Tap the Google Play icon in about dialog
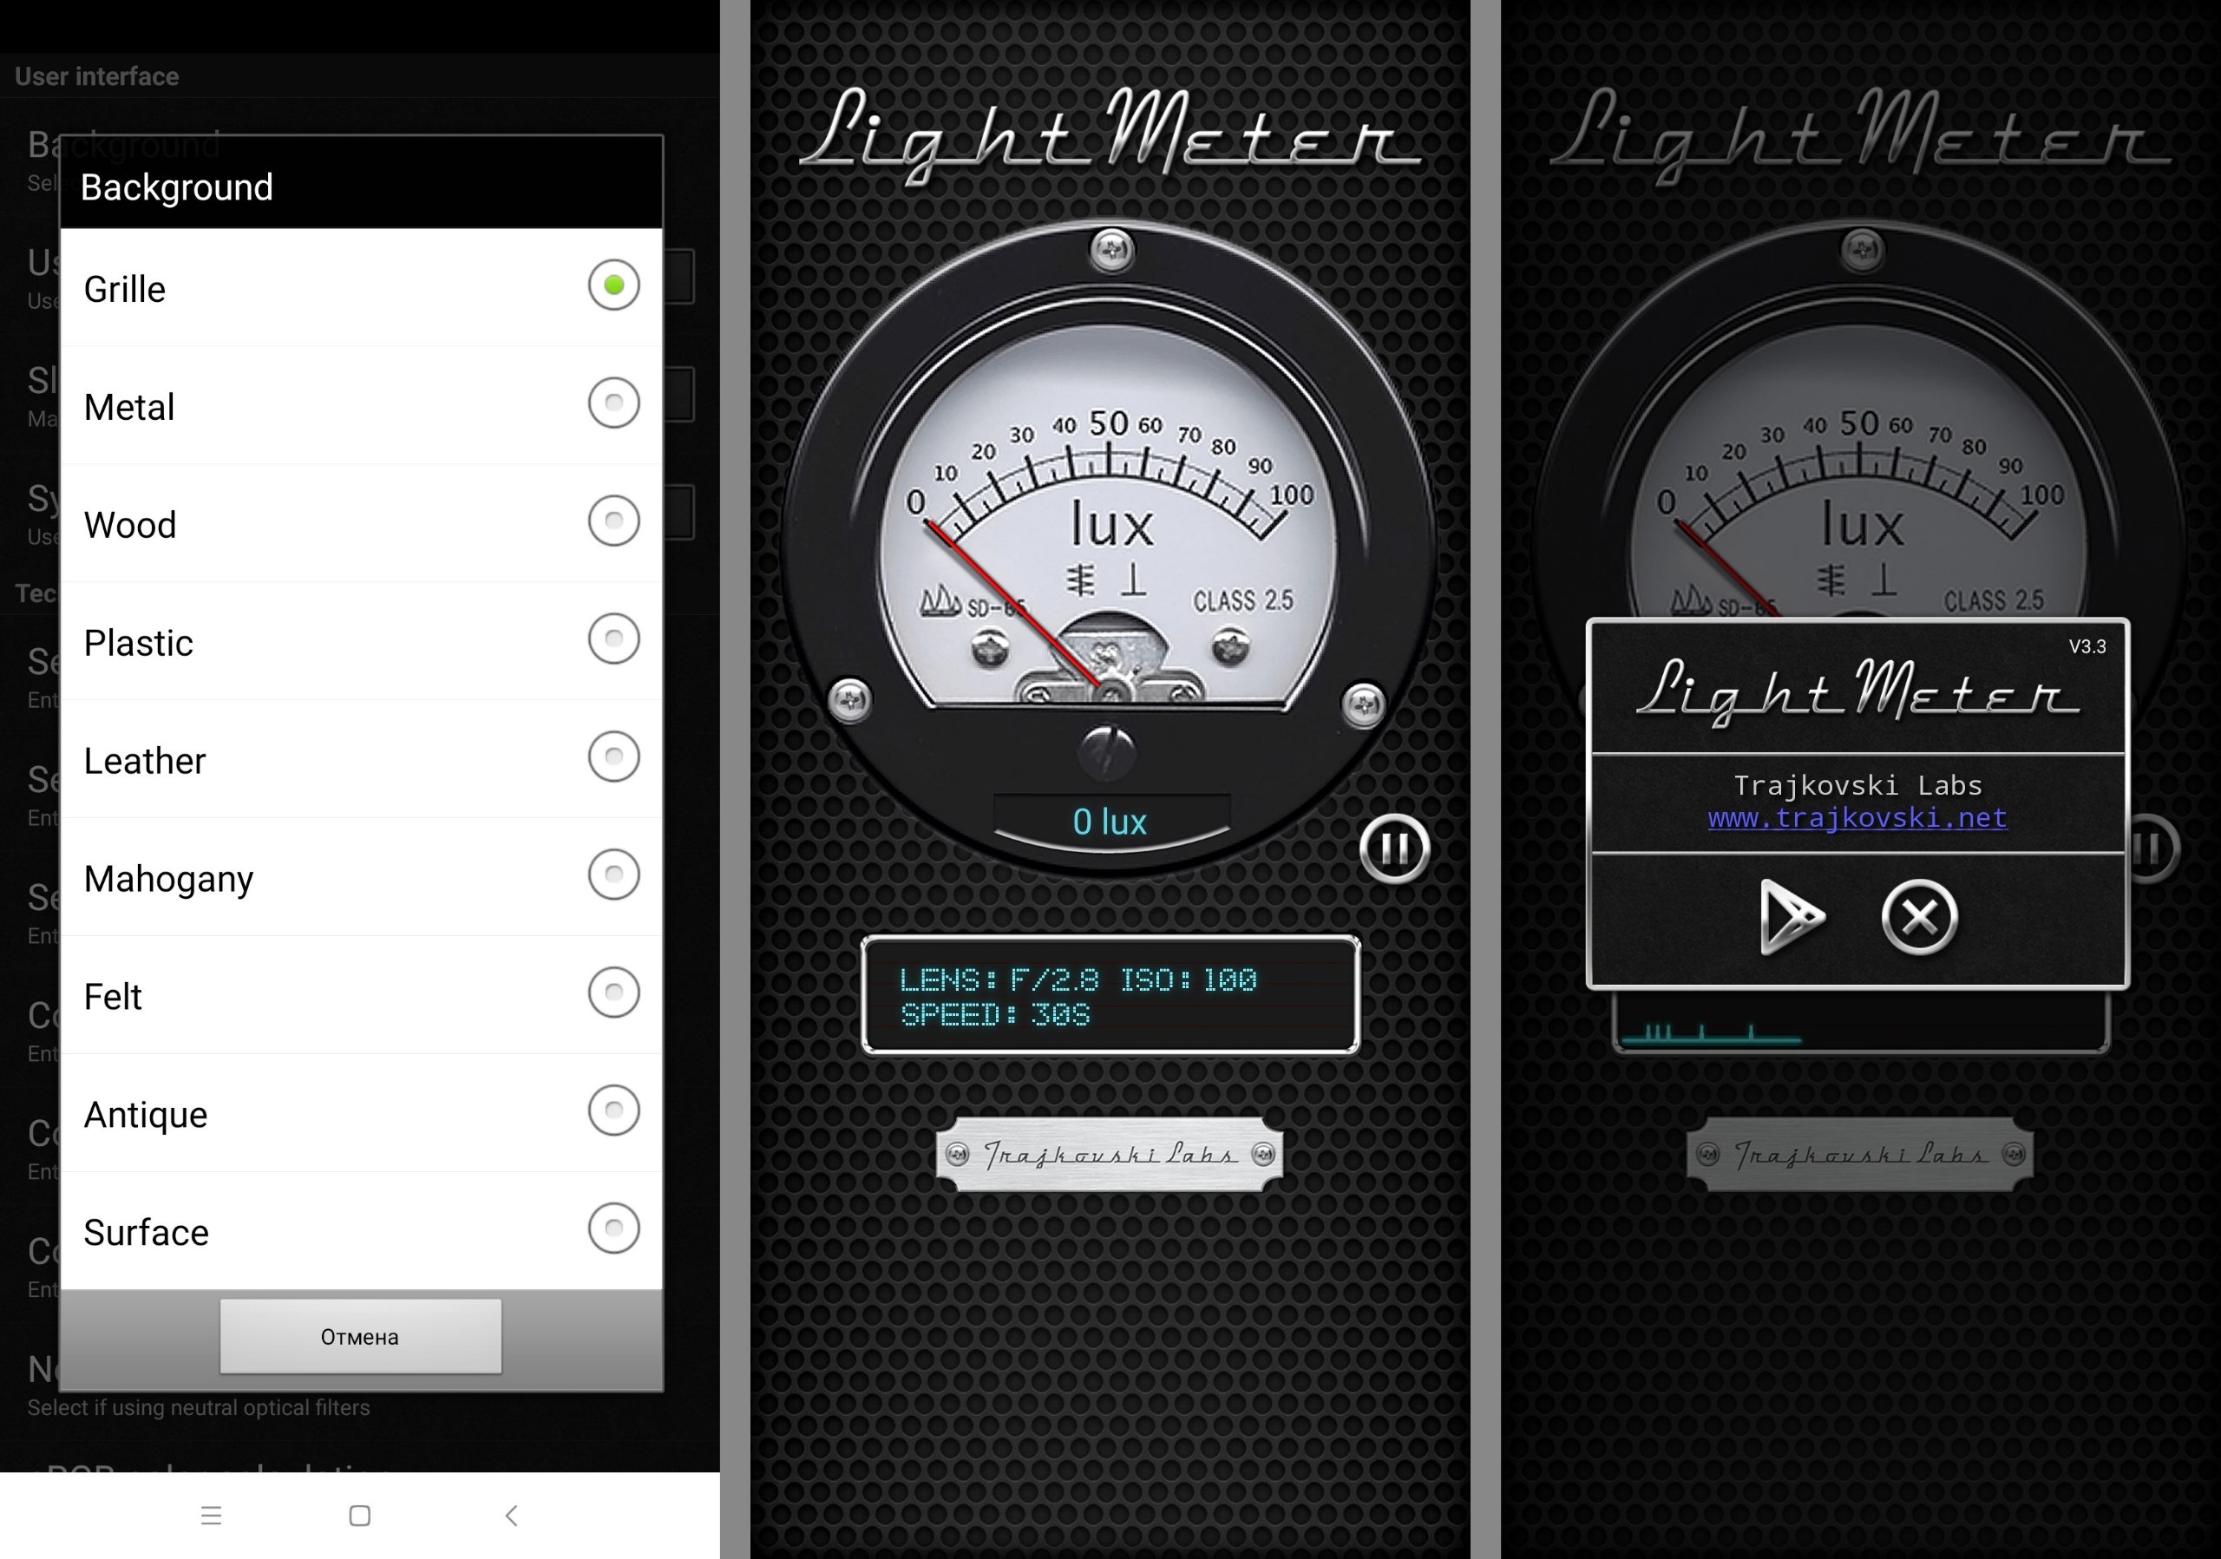The height and width of the screenshot is (1559, 2221). (x=1791, y=916)
